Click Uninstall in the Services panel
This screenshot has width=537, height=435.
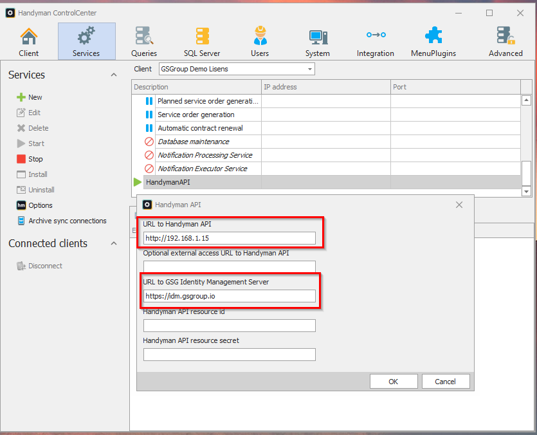click(35, 190)
